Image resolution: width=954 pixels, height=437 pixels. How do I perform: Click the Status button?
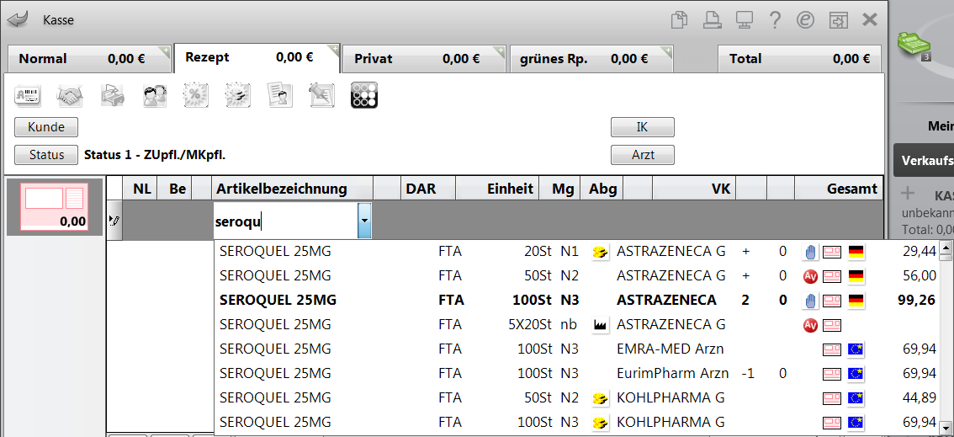pos(46,155)
